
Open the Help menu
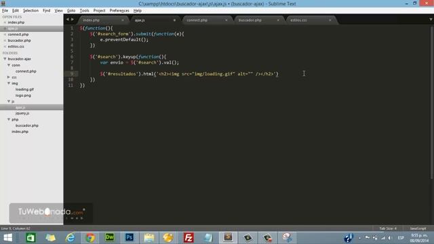click(138, 11)
